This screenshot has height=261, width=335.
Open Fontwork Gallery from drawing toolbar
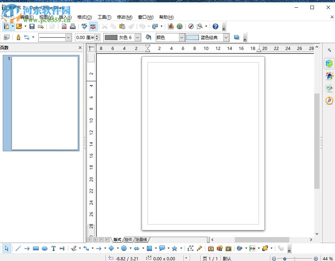(x=211, y=248)
